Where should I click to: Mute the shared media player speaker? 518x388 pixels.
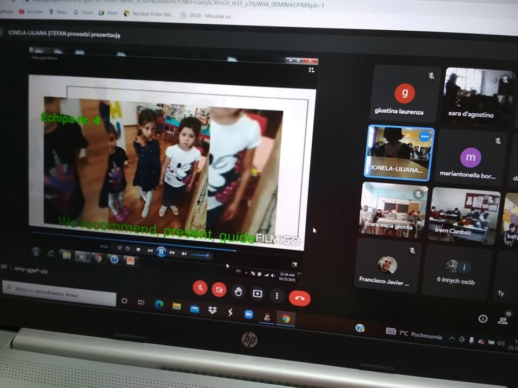(184, 254)
